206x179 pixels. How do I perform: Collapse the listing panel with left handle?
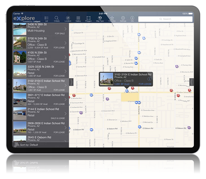(71, 82)
